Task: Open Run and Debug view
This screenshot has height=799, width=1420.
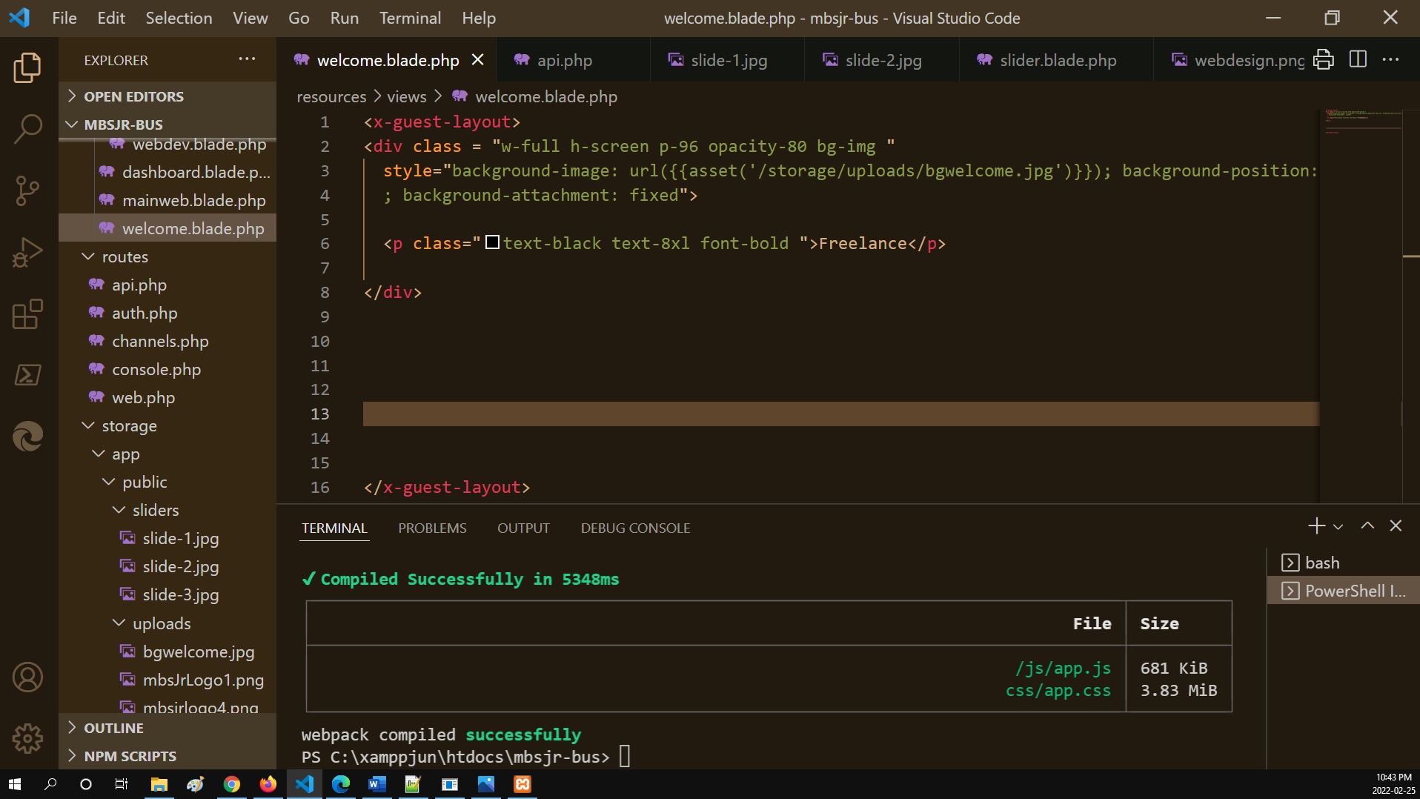Action: pyautogui.click(x=27, y=252)
